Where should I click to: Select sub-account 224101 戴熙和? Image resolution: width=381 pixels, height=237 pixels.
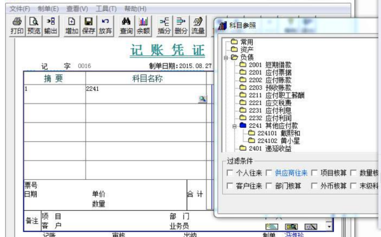(x=274, y=133)
